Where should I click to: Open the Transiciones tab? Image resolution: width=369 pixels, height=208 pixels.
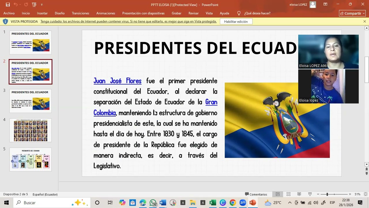pyautogui.click(x=80, y=13)
